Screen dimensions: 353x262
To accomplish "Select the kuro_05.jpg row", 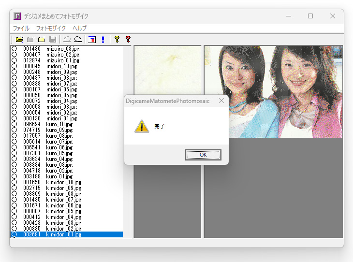I will coord(67,153).
